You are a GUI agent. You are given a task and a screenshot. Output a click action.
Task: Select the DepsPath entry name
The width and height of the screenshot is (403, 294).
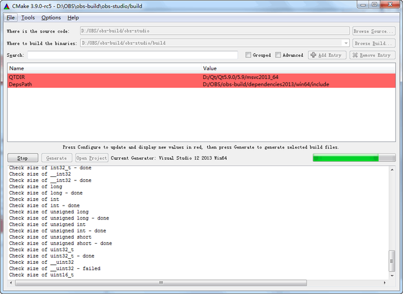click(x=20, y=85)
